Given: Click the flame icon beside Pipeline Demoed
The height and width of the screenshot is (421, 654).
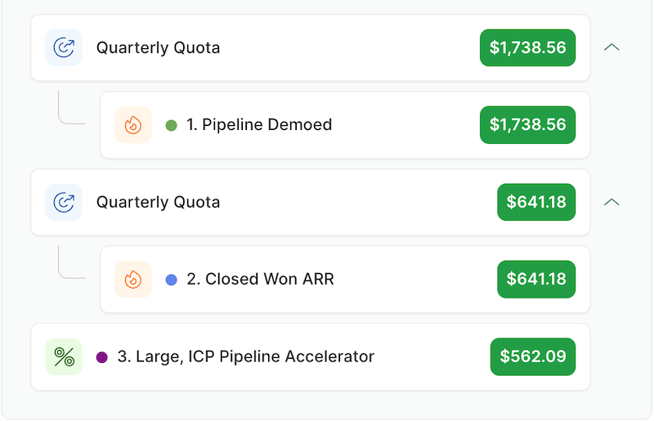Looking at the screenshot, I should (x=133, y=125).
